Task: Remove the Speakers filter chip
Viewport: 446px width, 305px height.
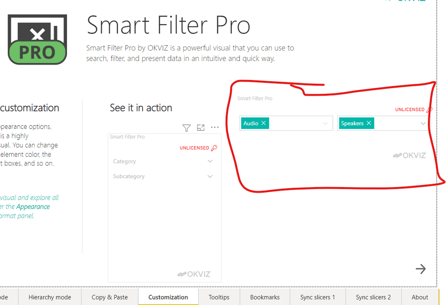Action: 369,123
